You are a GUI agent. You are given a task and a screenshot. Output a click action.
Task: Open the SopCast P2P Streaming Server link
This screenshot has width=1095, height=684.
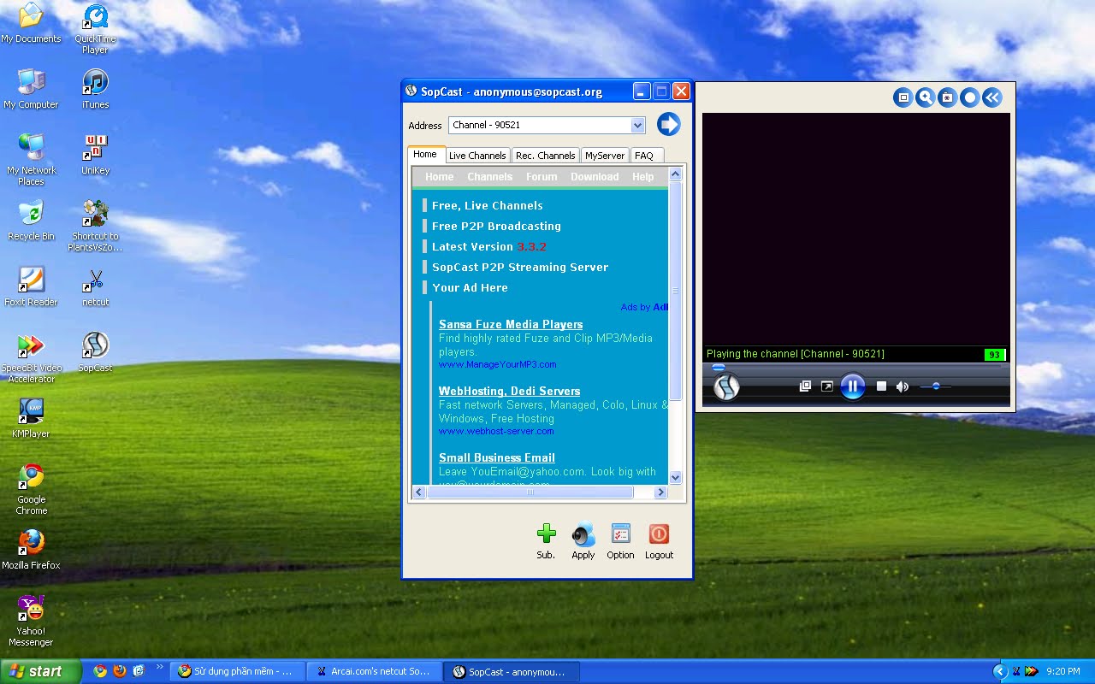(x=520, y=267)
